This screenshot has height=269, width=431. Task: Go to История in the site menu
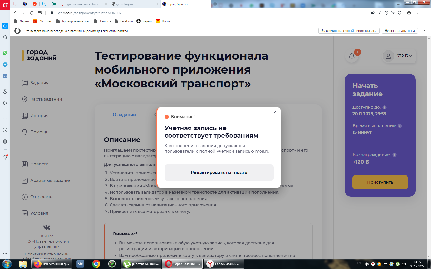pyautogui.click(x=35, y=116)
